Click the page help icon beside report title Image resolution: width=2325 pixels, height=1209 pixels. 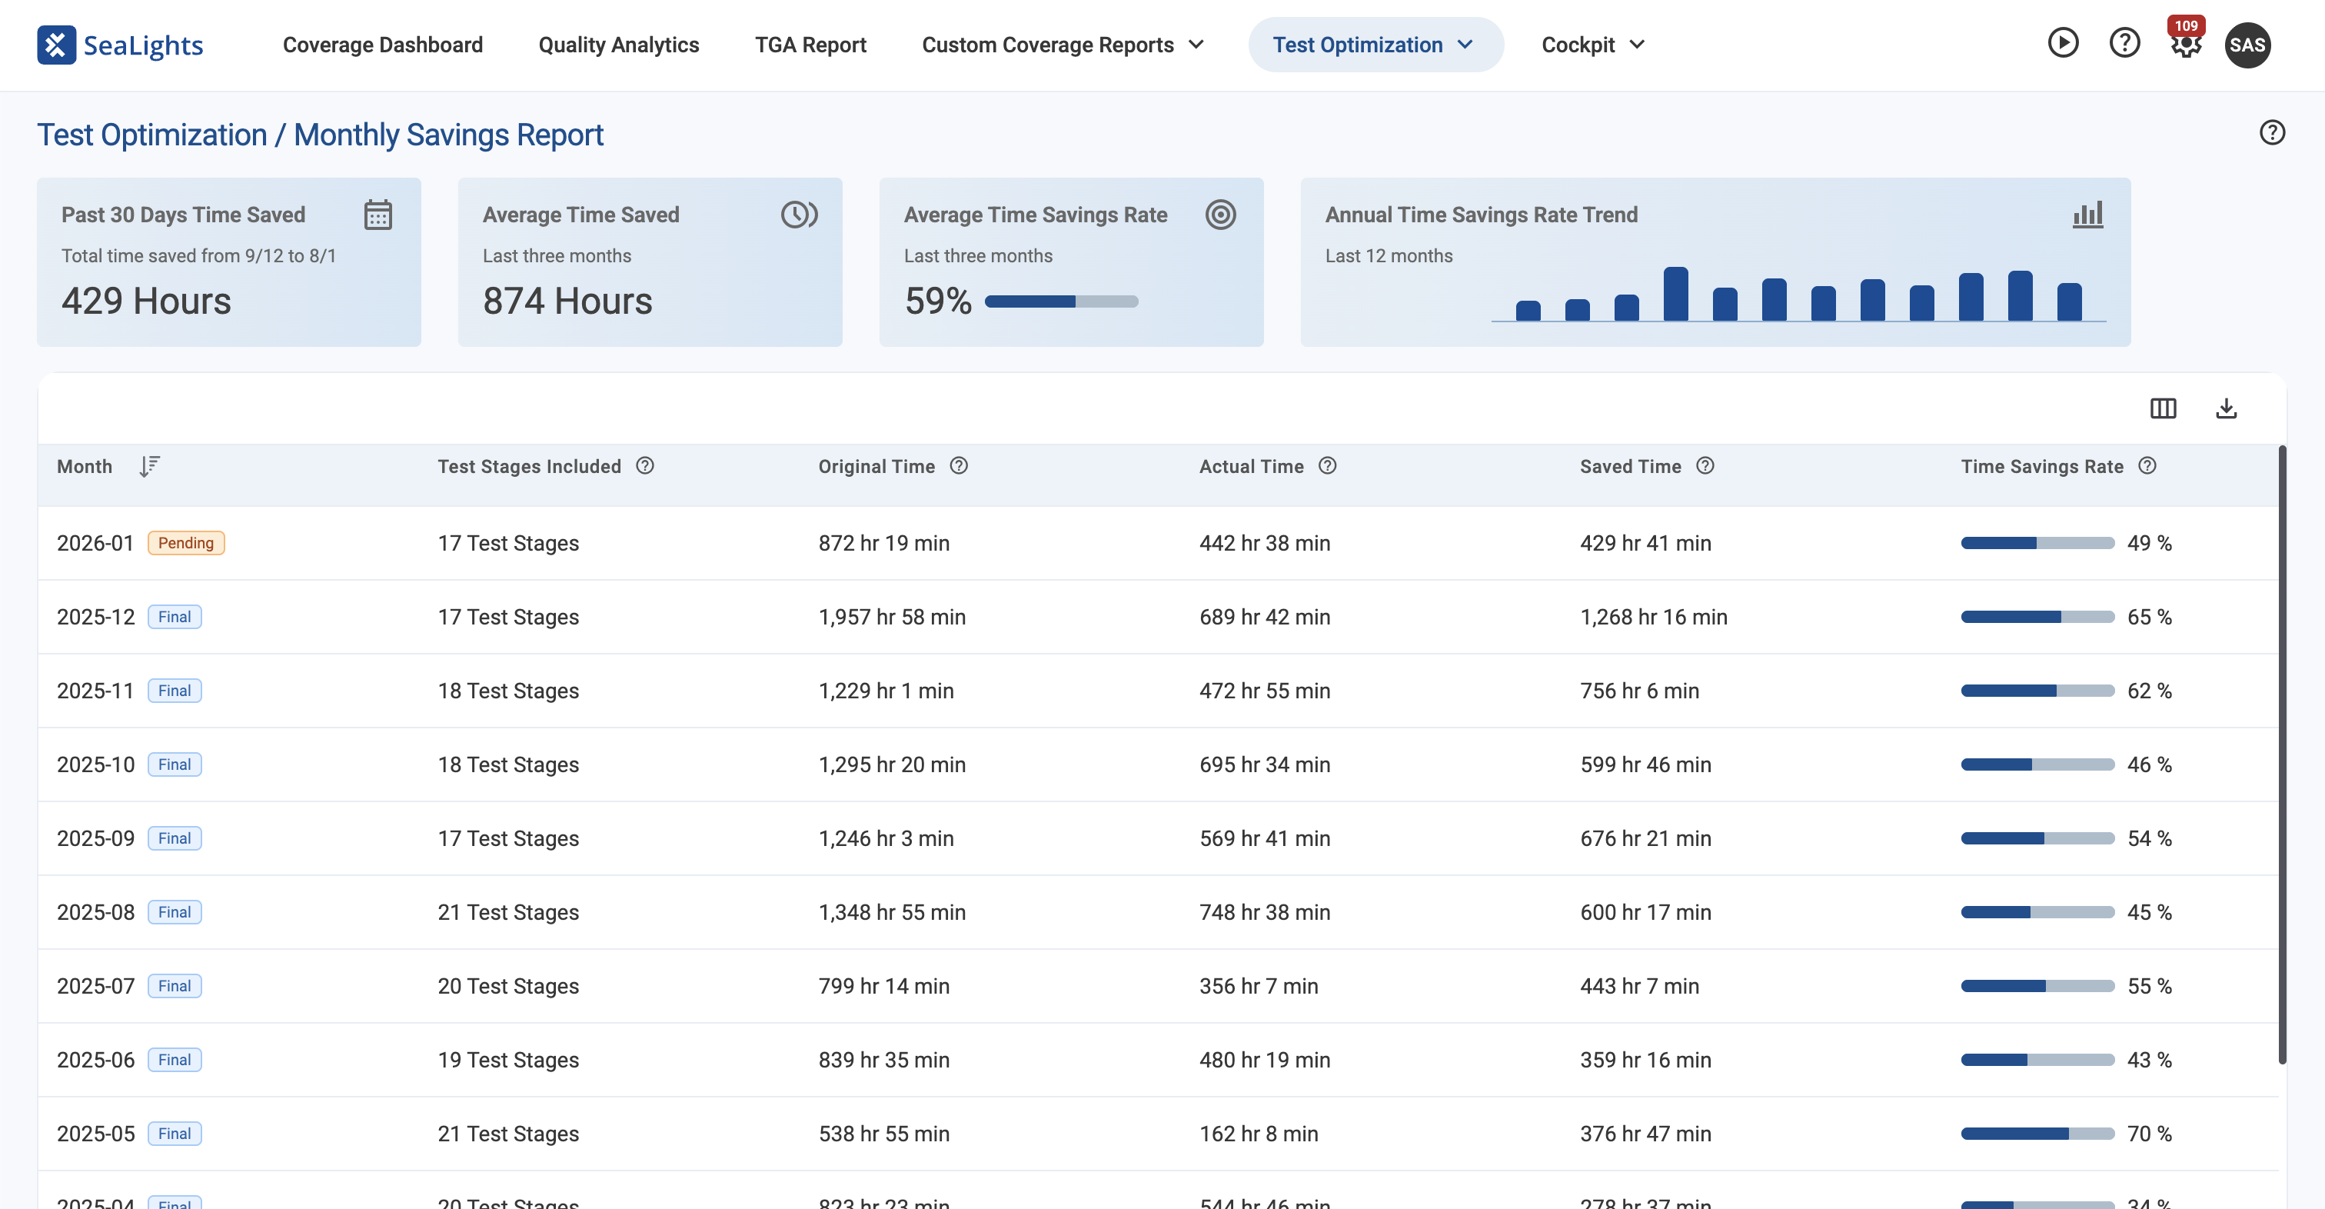click(x=2271, y=133)
